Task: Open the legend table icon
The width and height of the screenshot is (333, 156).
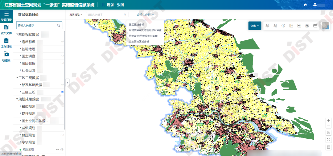Action: pos(329,147)
